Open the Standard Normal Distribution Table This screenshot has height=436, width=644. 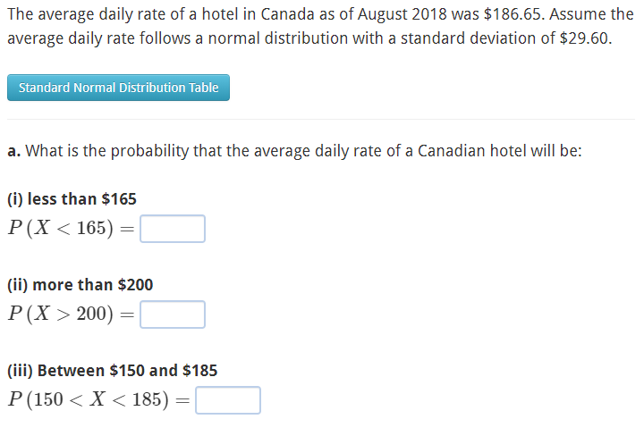(x=118, y=88)
